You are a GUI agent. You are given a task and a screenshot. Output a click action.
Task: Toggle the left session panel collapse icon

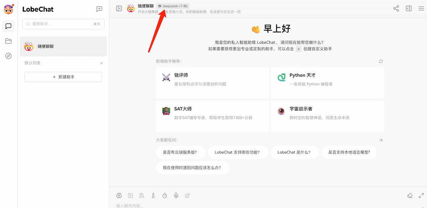pyautogui.click(x=119, y=9)
